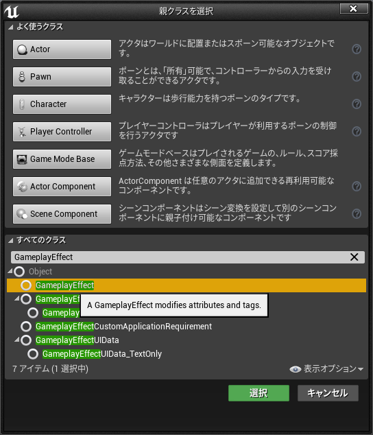This screenshot has width=373, height=435.
Task: Collapse the よく使うクラス section
Action: 10,27
